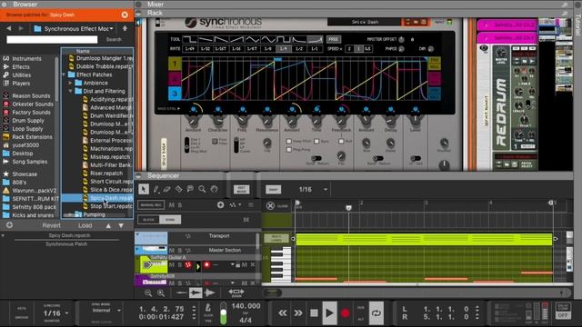Enable the Ping-Pong checkbox

[x=289, y=149]
